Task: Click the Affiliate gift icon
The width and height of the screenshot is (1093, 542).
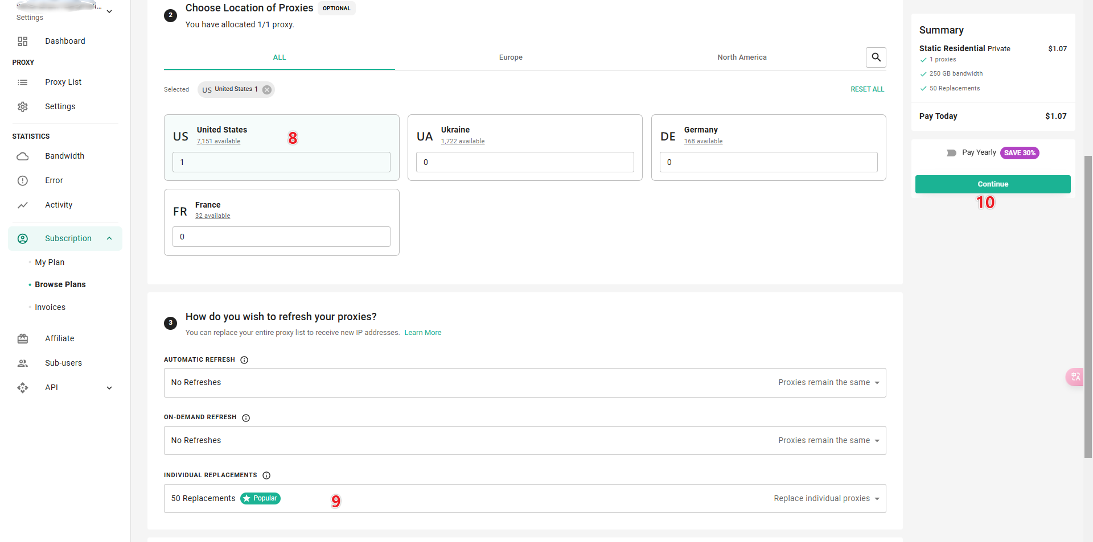Action: click(x=23, y=339)
